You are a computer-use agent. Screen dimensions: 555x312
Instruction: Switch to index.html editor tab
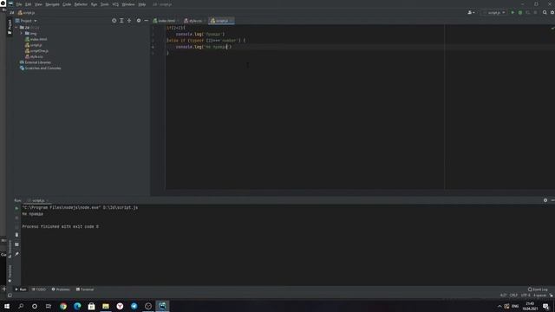[x=166, y=21]
